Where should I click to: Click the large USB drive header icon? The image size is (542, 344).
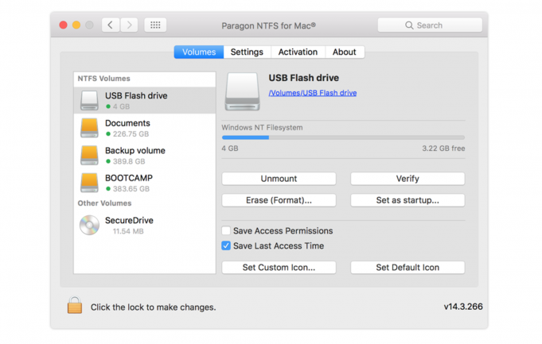point(242,91)
